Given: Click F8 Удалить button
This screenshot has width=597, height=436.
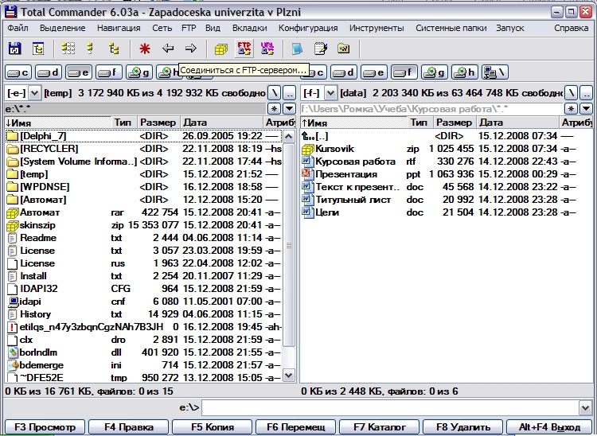Looking at the screenshot, I should pos(462,427).
